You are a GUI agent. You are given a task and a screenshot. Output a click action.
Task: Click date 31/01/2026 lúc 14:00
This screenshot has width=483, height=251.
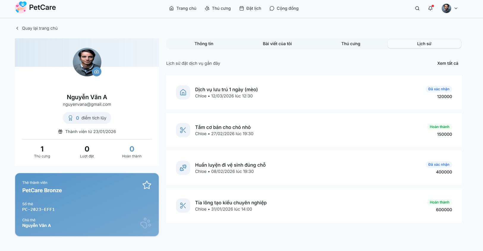coord(232,209)
